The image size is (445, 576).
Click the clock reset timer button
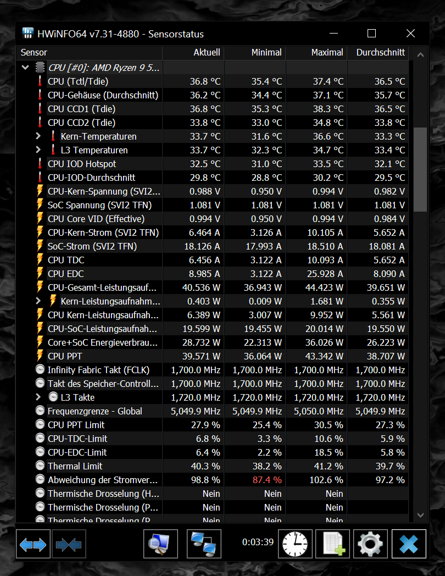tap(295, 544)
